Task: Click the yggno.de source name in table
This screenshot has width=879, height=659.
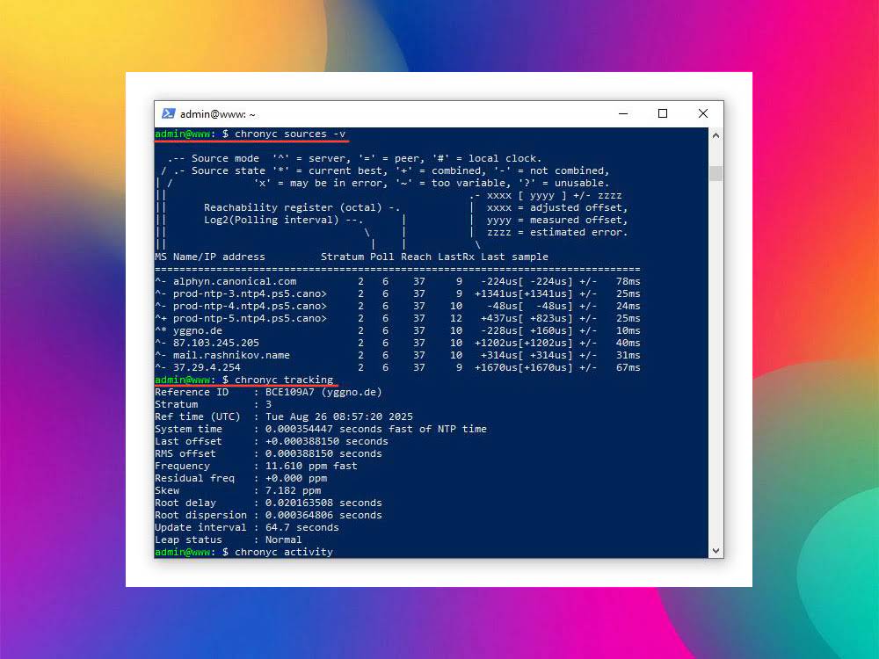Action: [197, 330]
